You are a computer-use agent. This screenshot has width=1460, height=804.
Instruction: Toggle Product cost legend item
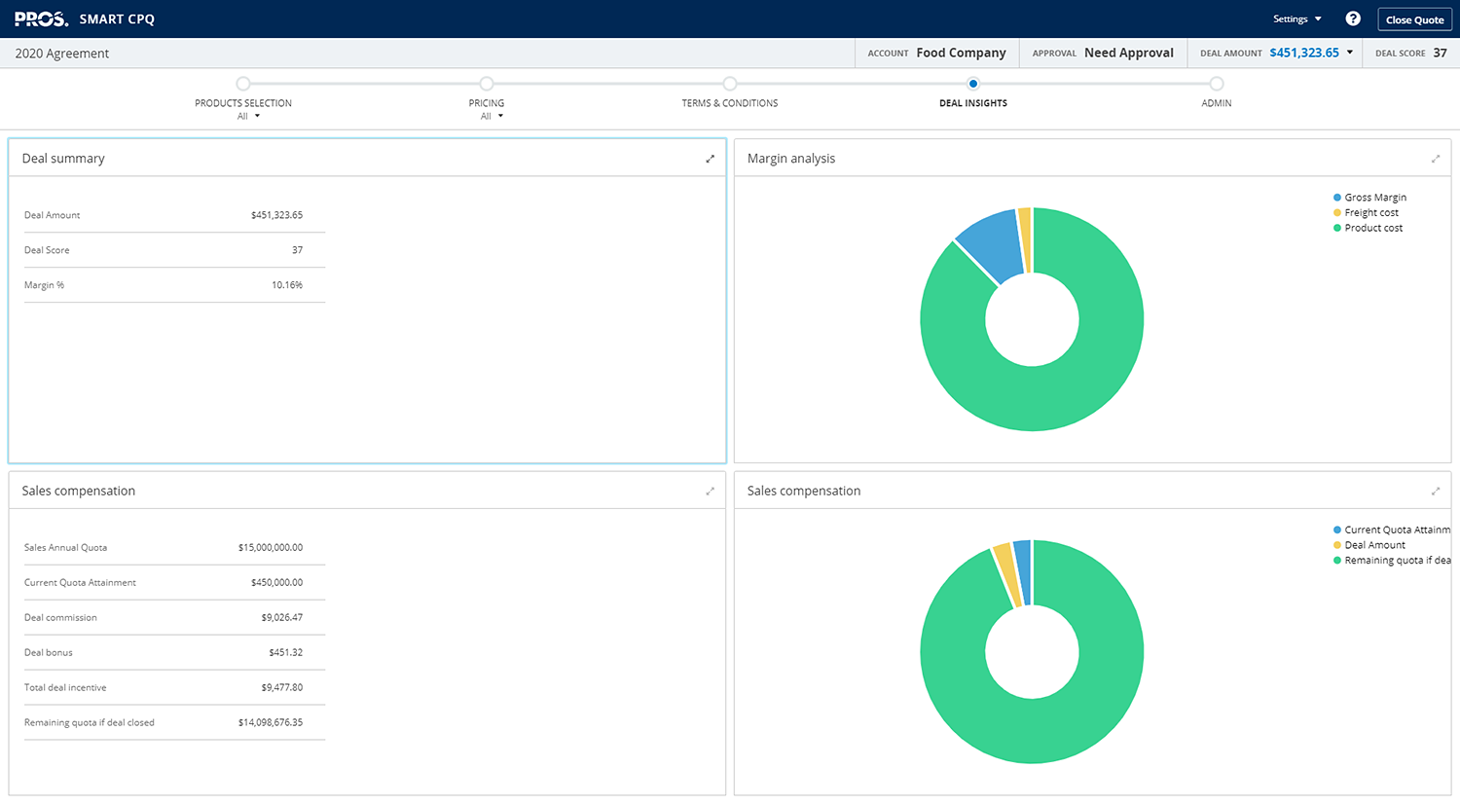[x=1372, y=228]
